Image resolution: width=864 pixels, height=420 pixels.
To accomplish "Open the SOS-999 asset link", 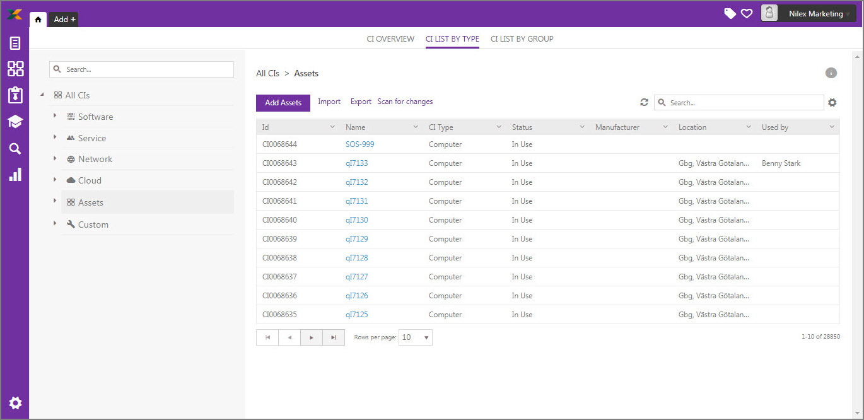I will coord(360,144).
